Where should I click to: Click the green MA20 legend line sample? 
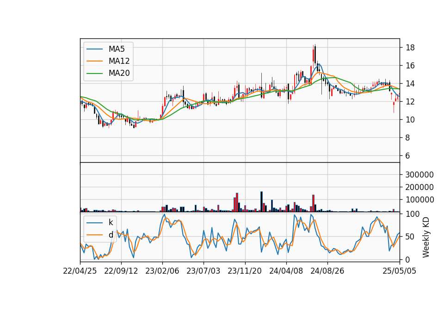coord(94,74)
